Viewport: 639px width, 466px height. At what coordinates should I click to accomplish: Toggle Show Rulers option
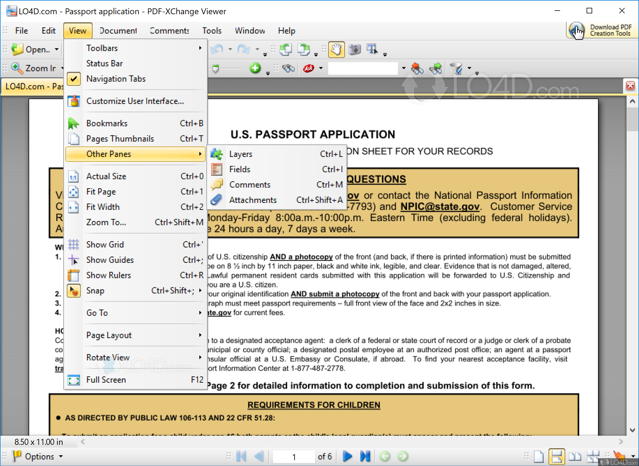[x=135, y=275]
